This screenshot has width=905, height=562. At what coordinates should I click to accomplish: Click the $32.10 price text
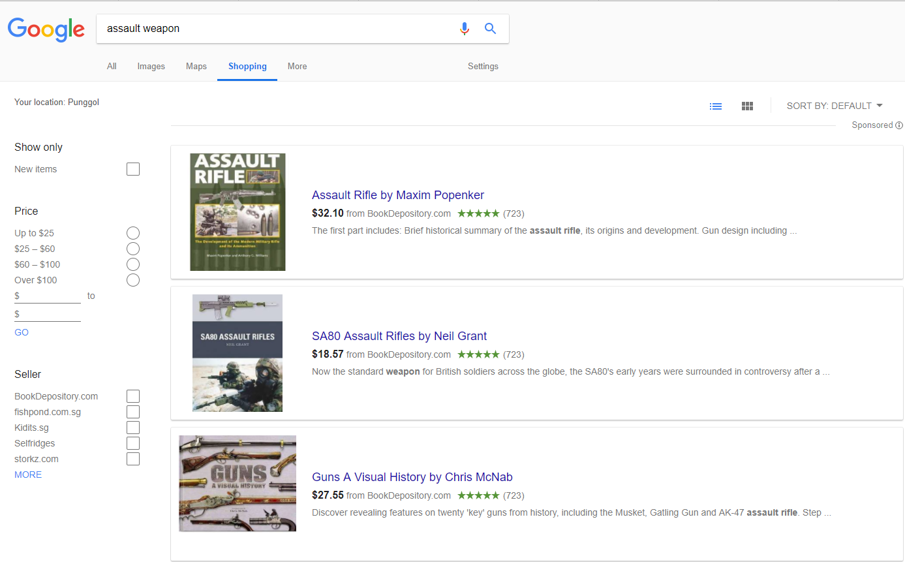[x=328, y=213]
